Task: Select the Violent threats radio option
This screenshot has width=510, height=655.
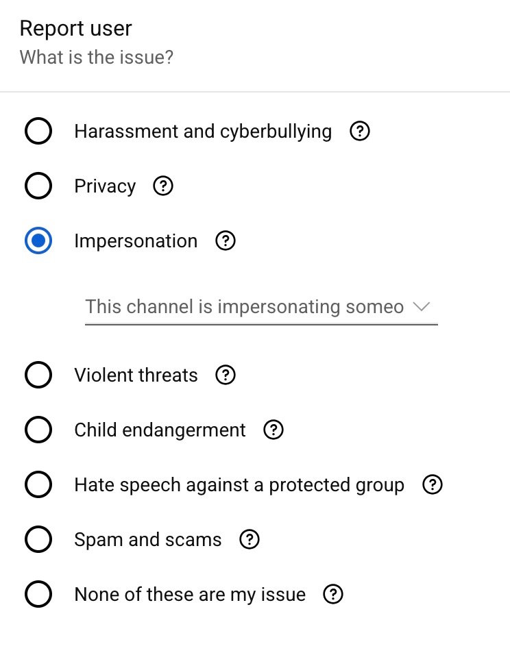Action: click(38, 375)
